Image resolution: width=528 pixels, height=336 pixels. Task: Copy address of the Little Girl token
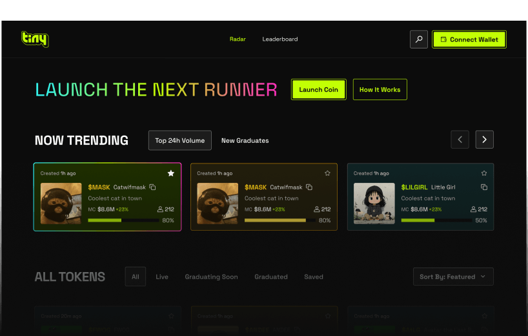pyautogui.click(x=484, y=187)
